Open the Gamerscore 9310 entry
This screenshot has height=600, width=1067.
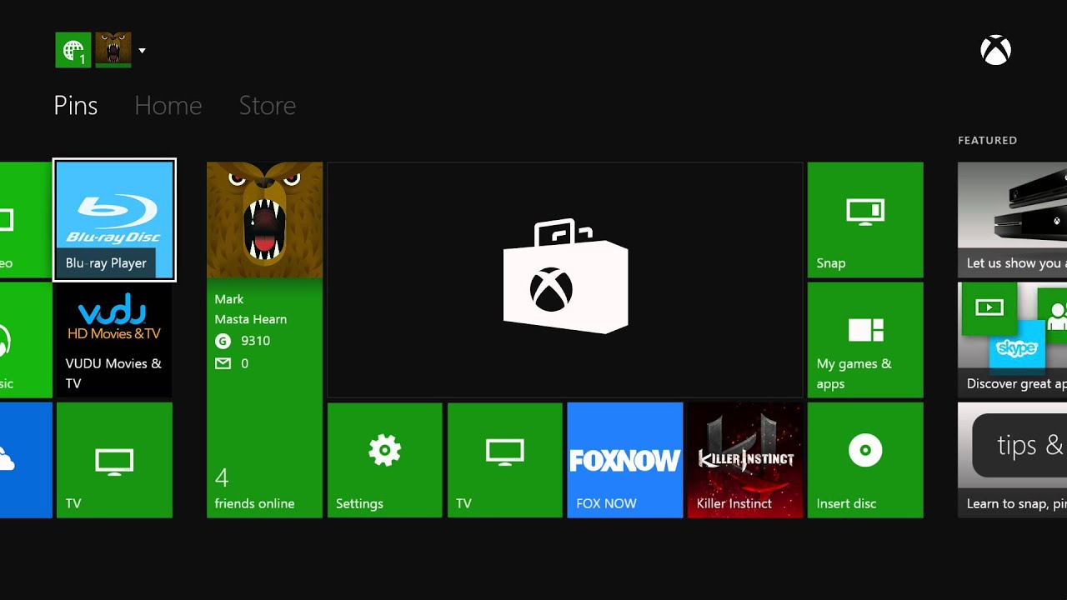(x=243, y=341)
